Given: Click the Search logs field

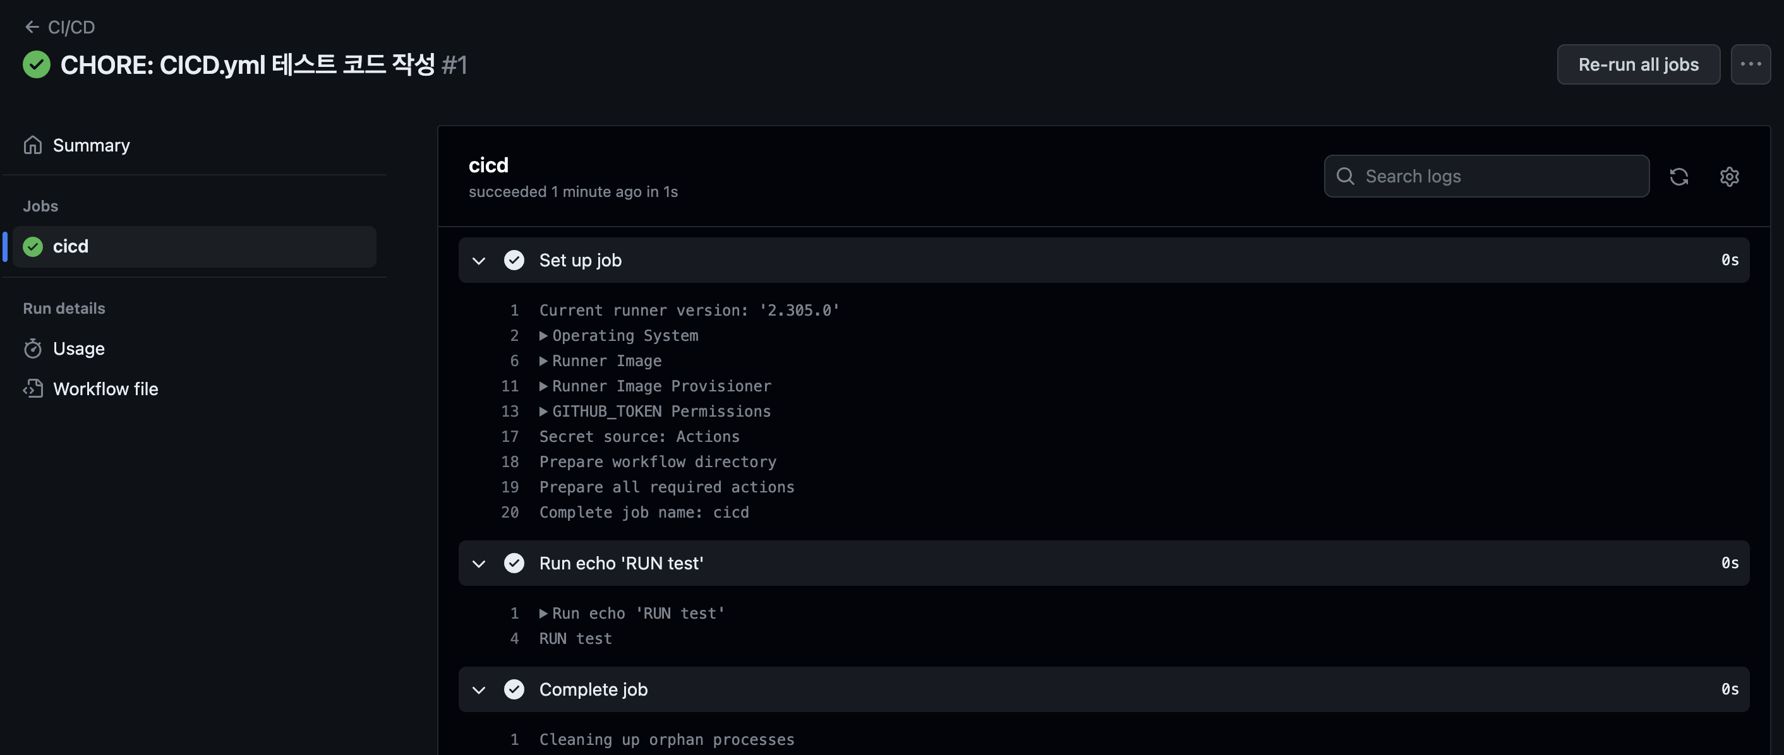Looking at the screenshot, I should (1486, 177).
